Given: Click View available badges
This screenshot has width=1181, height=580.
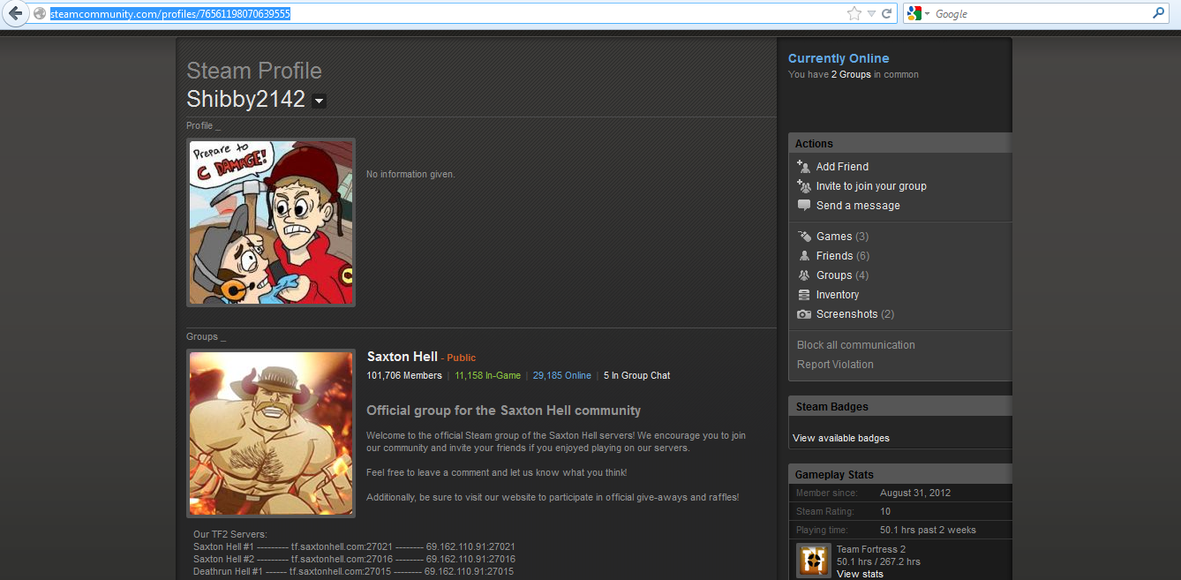Looking at the screenshot, I should point(841,438).
